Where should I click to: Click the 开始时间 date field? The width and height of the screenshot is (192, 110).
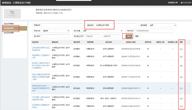92,36
